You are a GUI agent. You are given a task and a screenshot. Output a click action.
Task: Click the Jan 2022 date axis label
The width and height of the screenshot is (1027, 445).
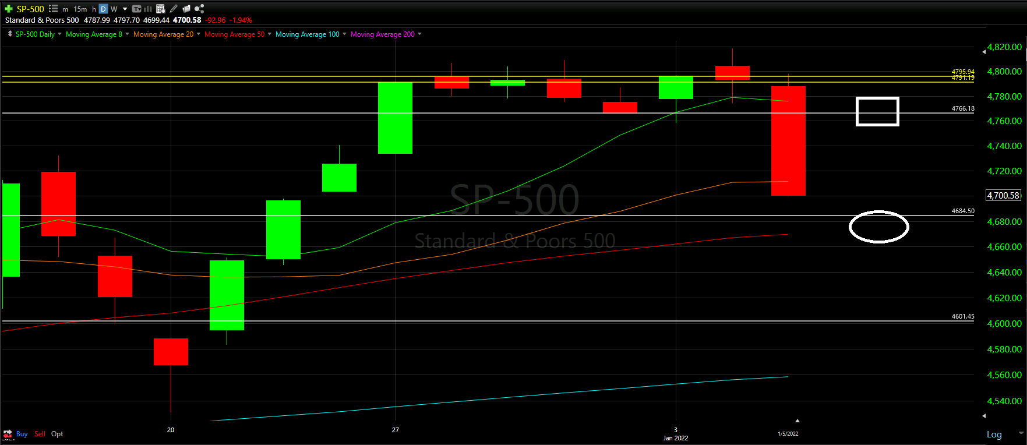click(x=676, y=438)
